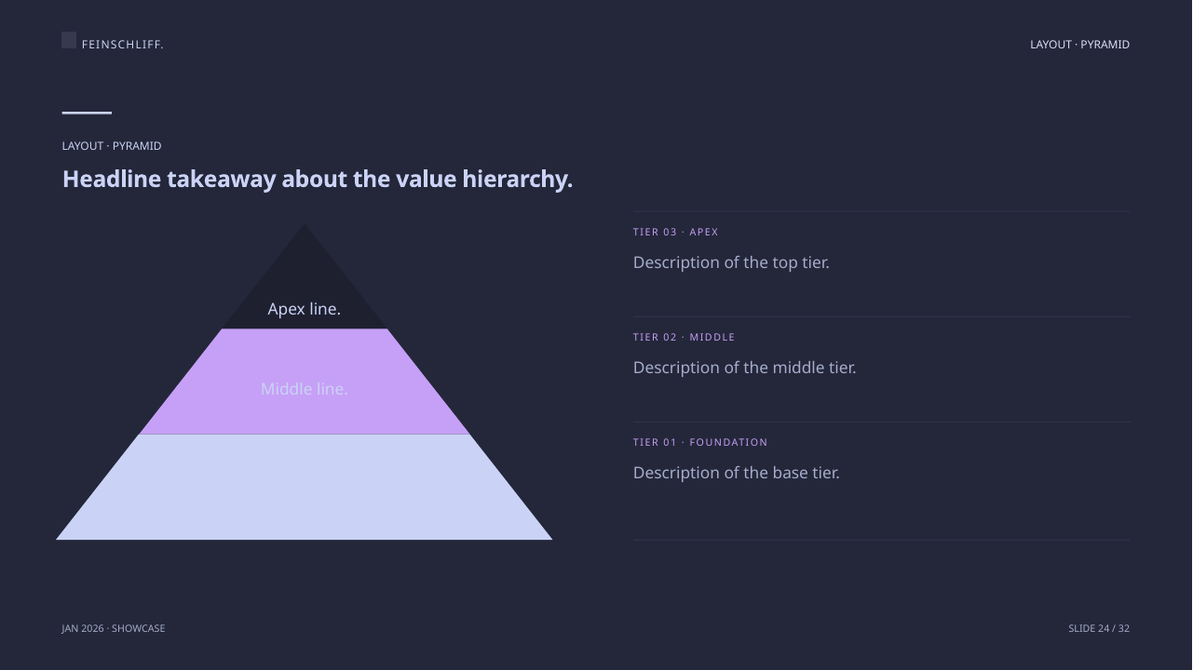Select the TIER 01 · FOUNDATION label

(700, 443)
